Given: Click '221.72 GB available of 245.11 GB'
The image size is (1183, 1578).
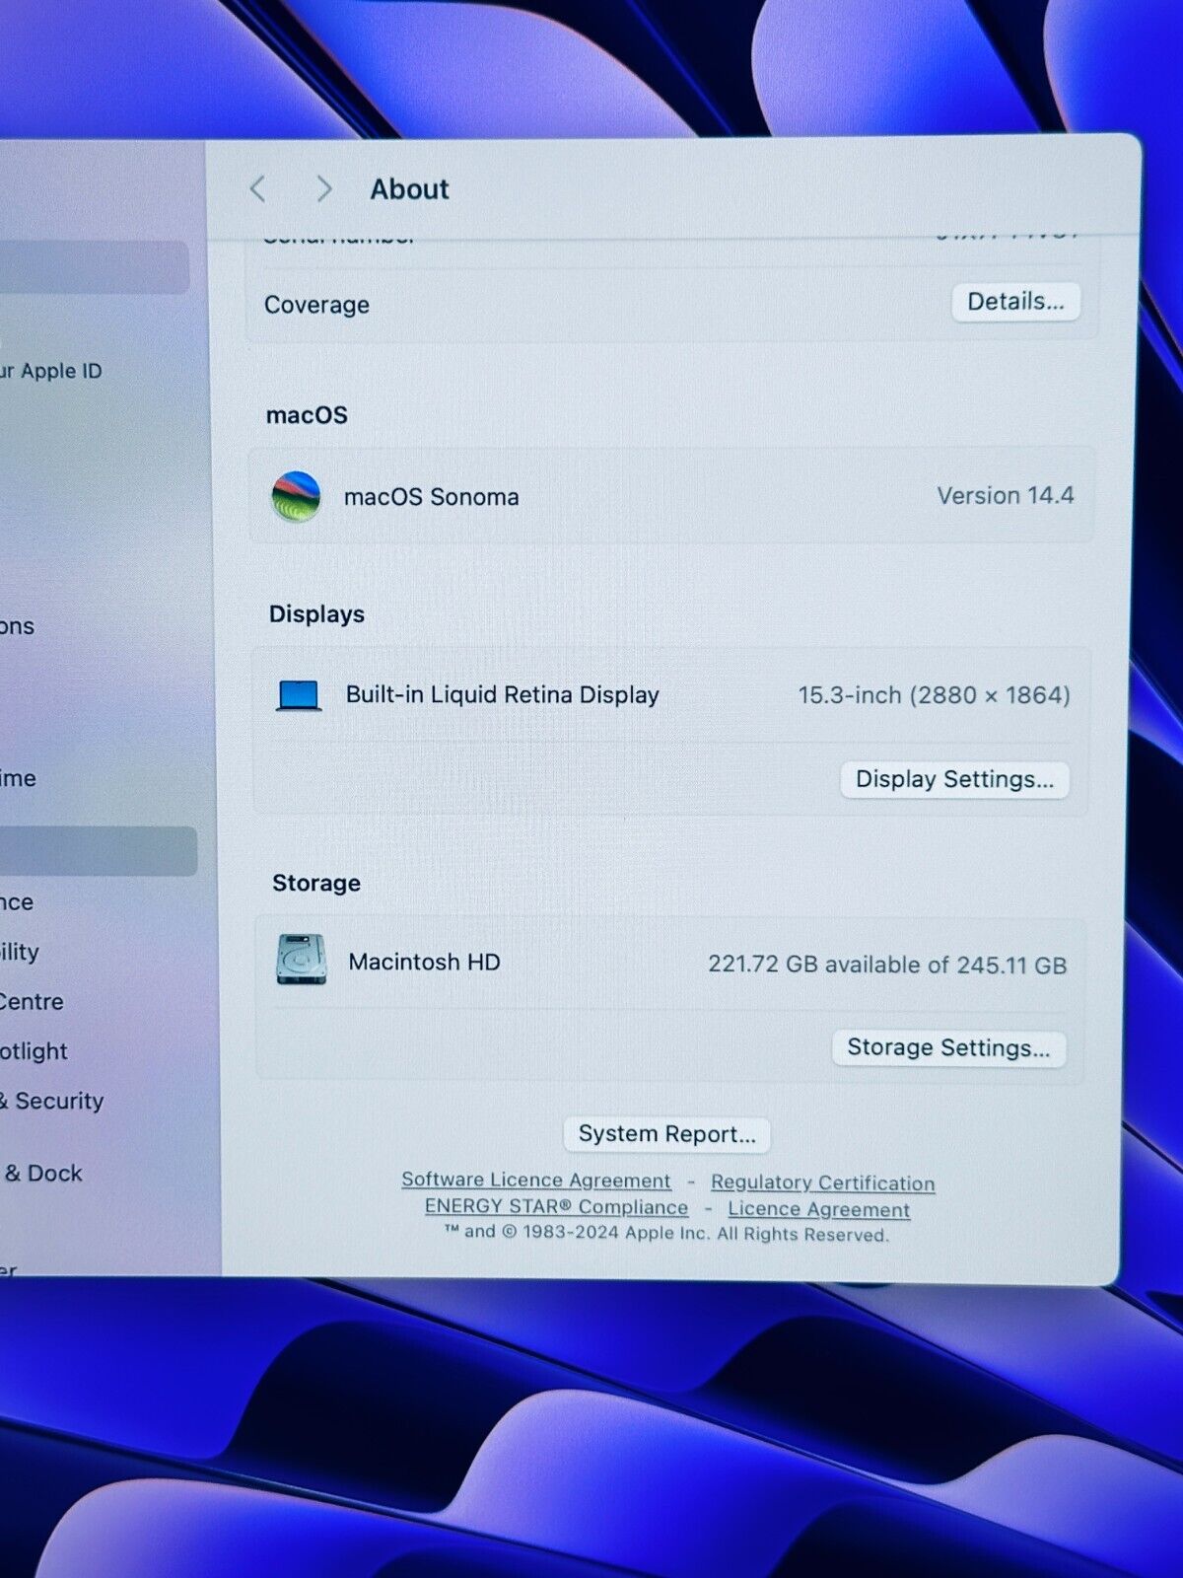Looking at the screenshot, I should [887, 965].
